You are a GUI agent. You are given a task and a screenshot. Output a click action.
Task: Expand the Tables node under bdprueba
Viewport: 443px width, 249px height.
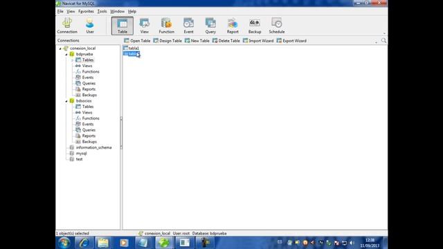click(72, 60)
